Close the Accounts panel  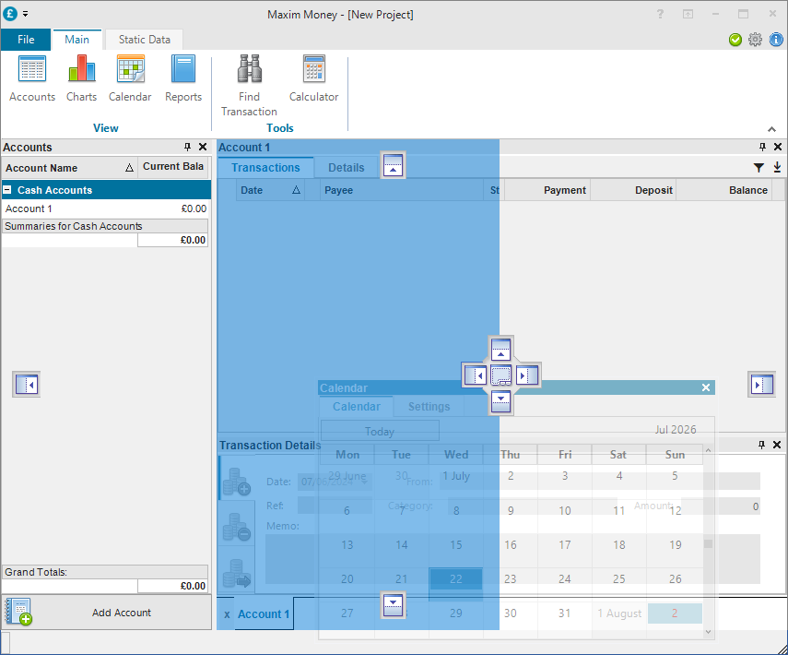point(203,147)
